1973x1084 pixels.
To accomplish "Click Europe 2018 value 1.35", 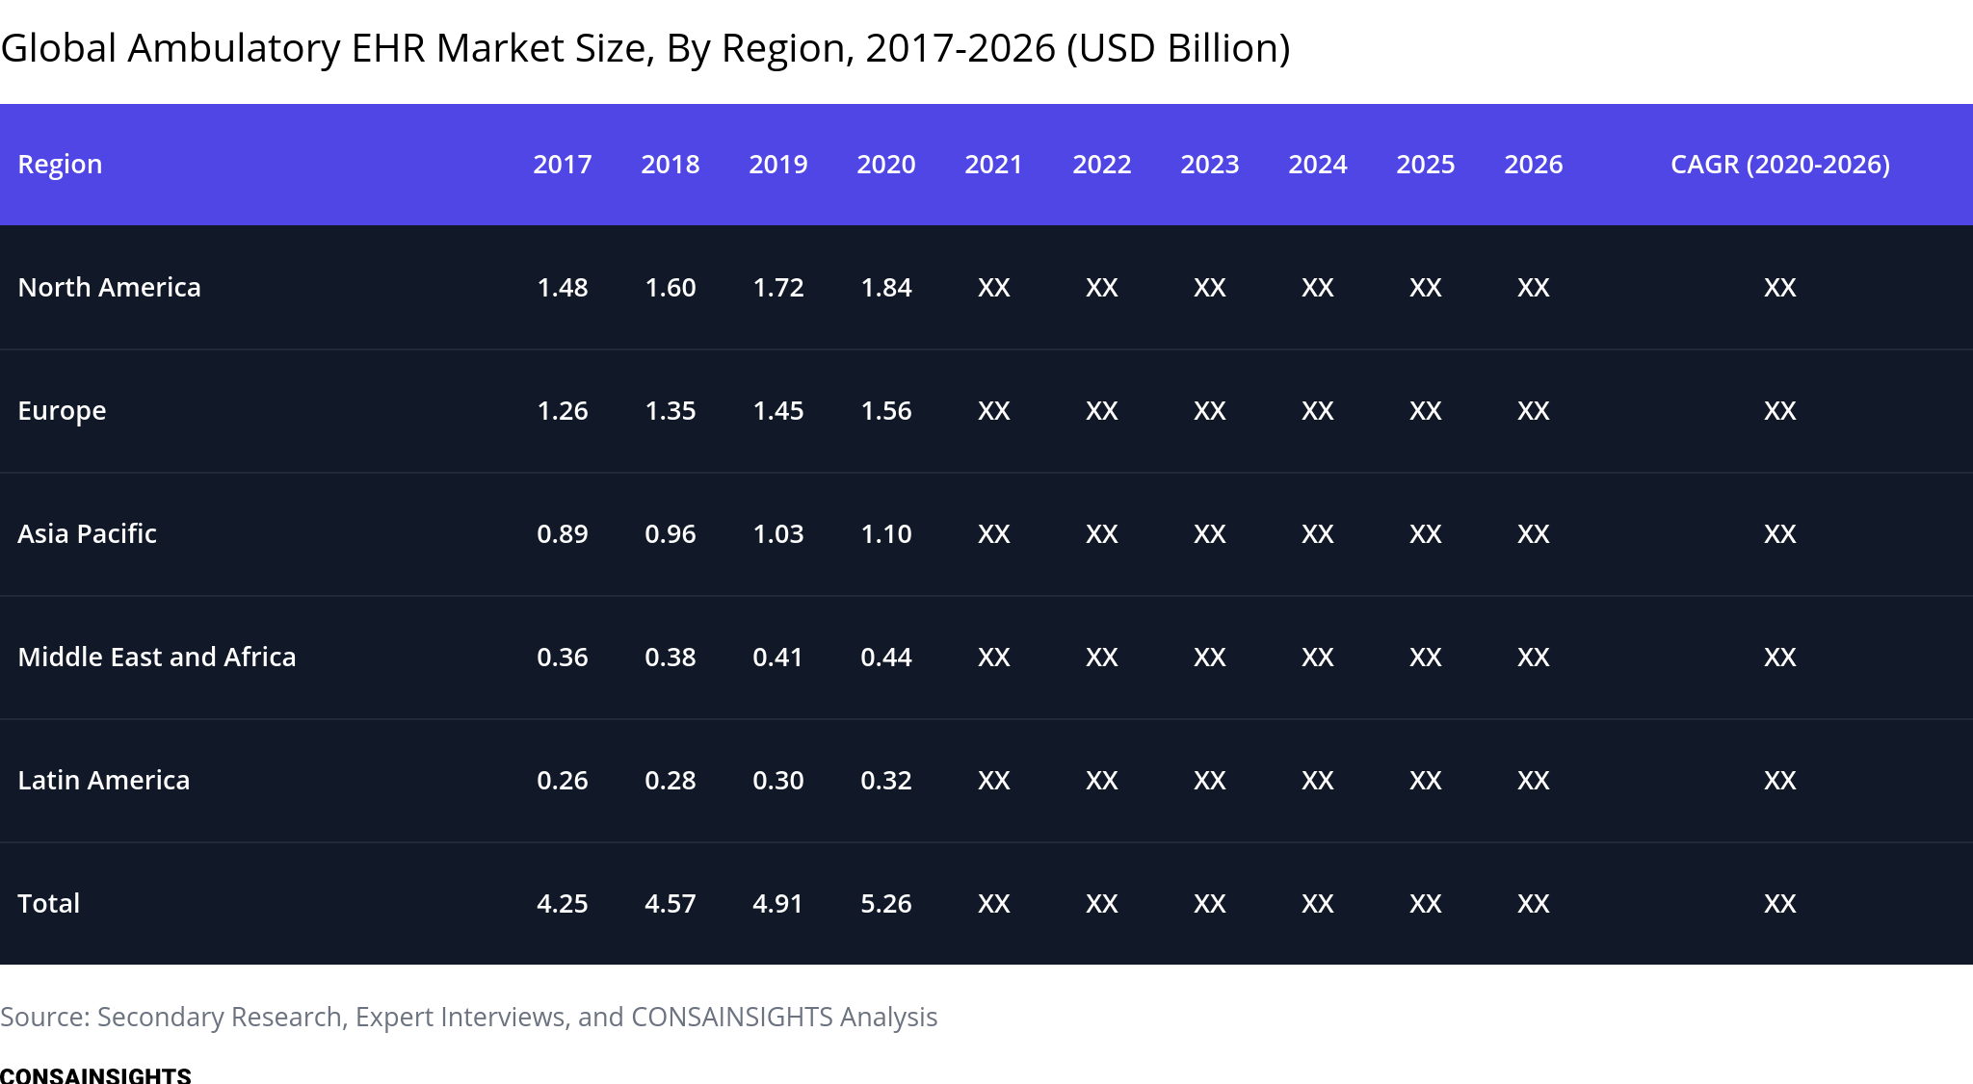I will point(671,410).
